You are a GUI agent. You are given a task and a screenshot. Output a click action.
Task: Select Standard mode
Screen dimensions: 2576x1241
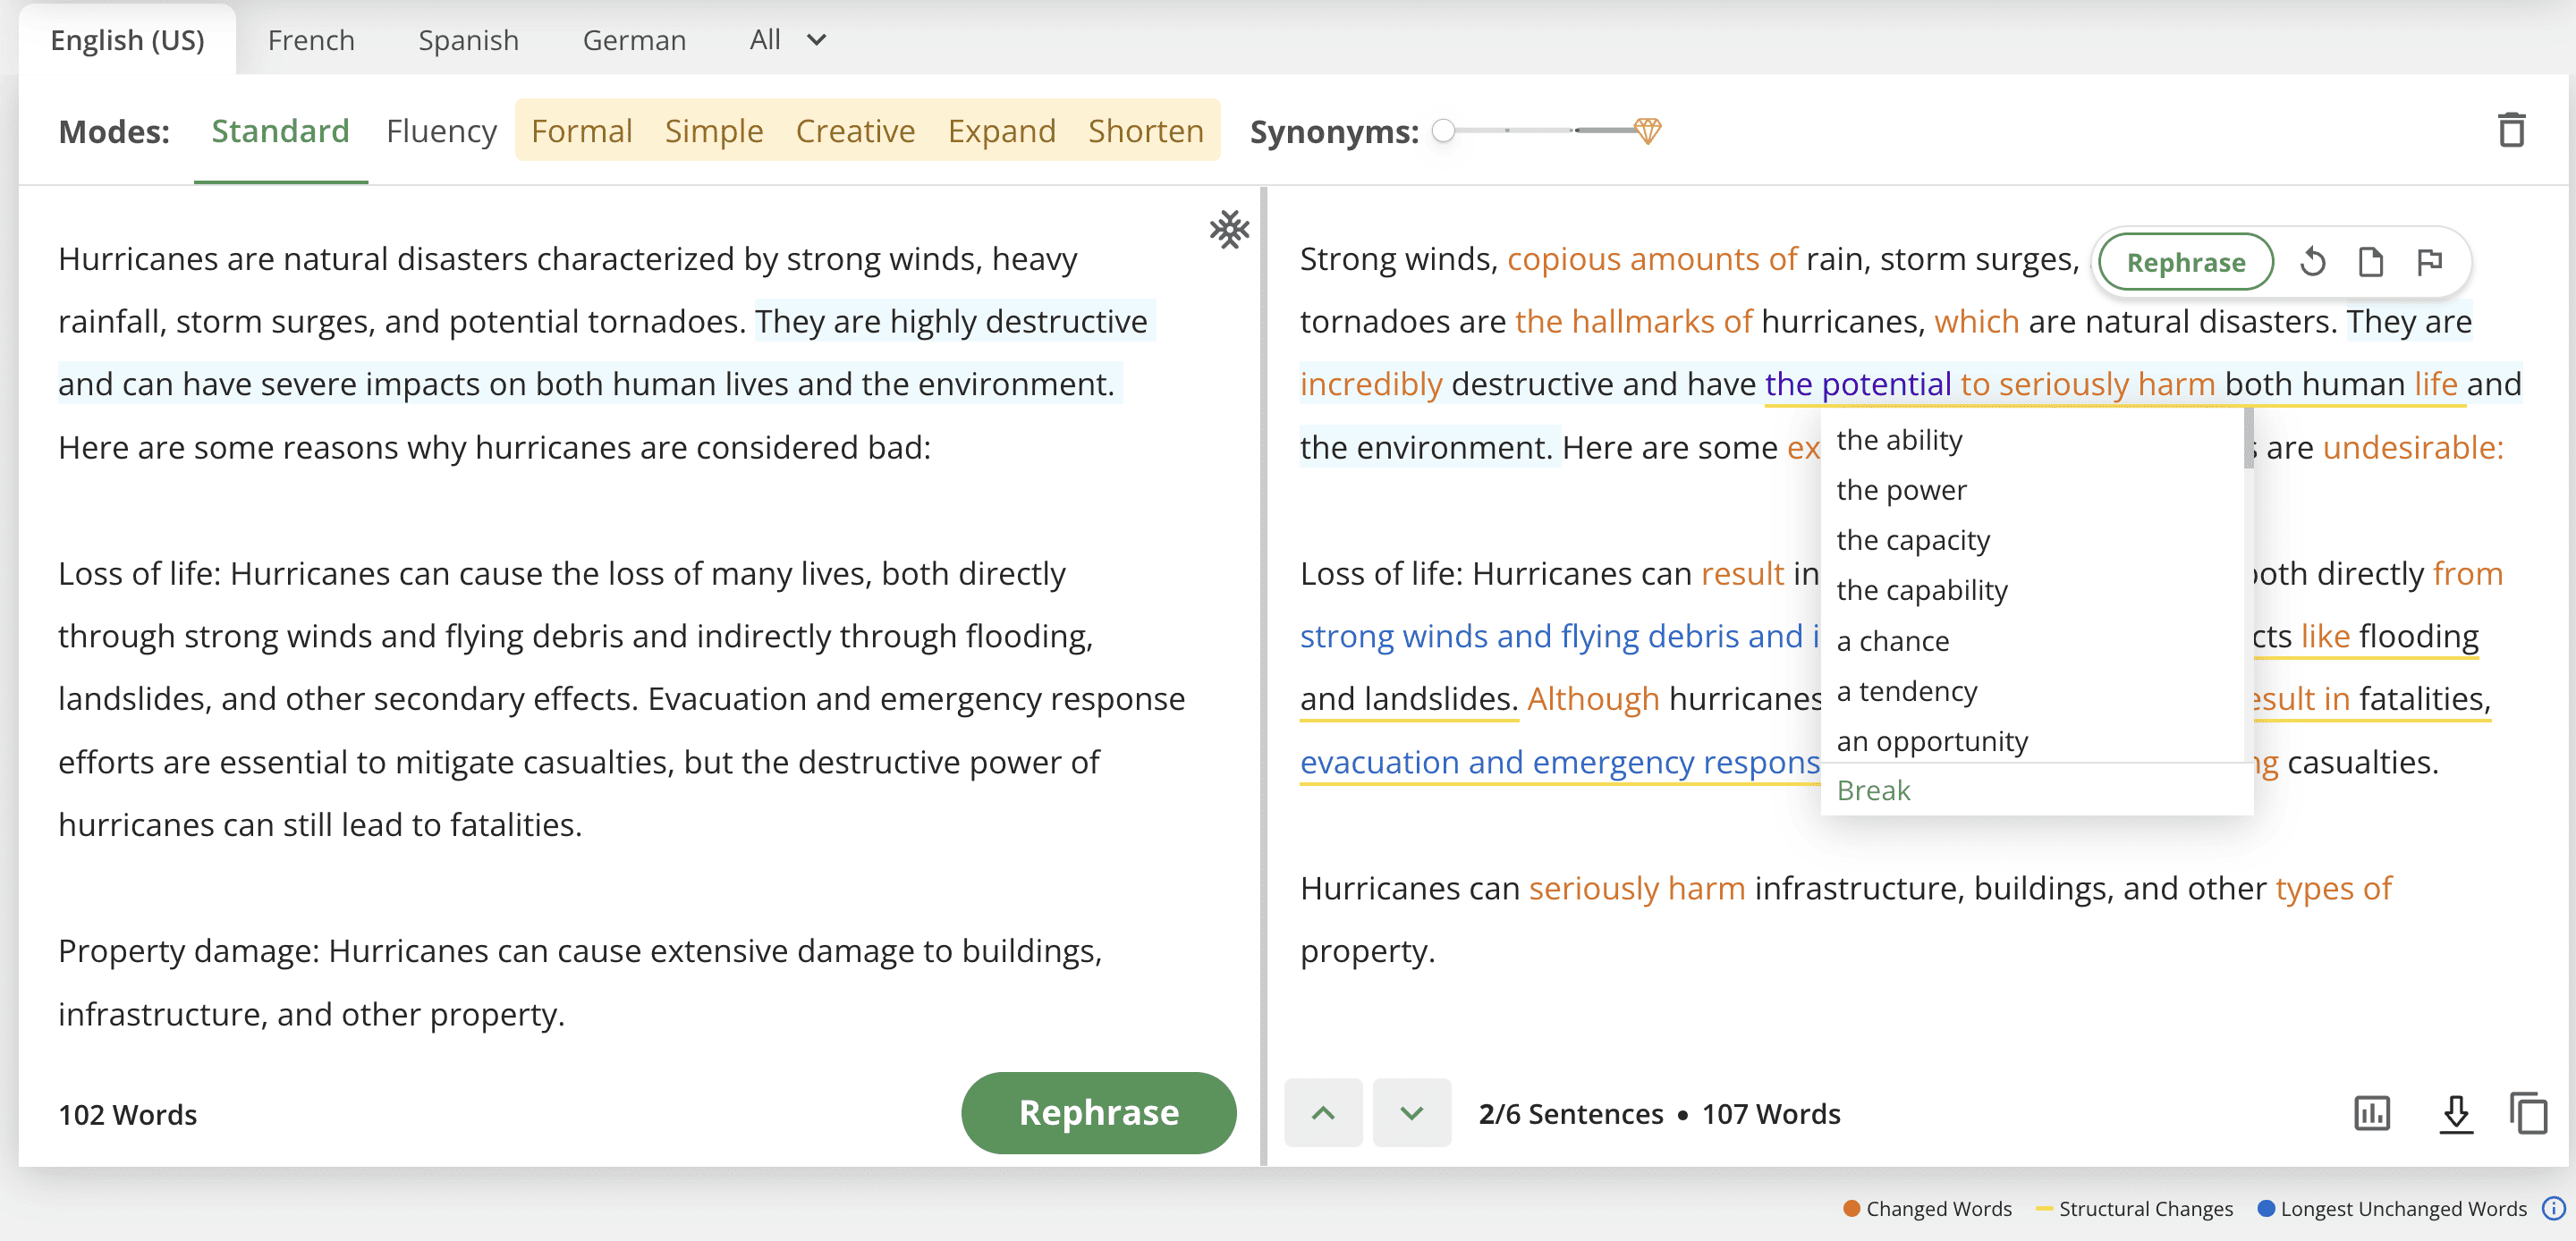(280, 131)
